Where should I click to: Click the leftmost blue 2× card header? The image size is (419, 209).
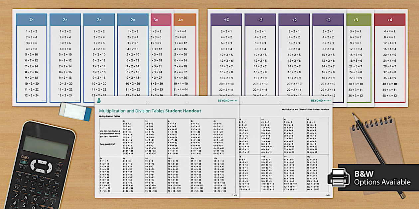pyautogui.click(x=32, y=20)
